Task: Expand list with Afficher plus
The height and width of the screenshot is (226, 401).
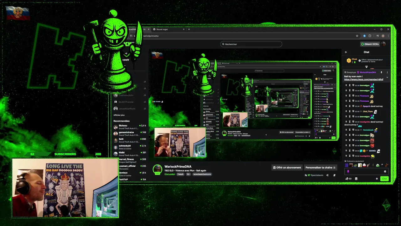Action: click(119, 115)
